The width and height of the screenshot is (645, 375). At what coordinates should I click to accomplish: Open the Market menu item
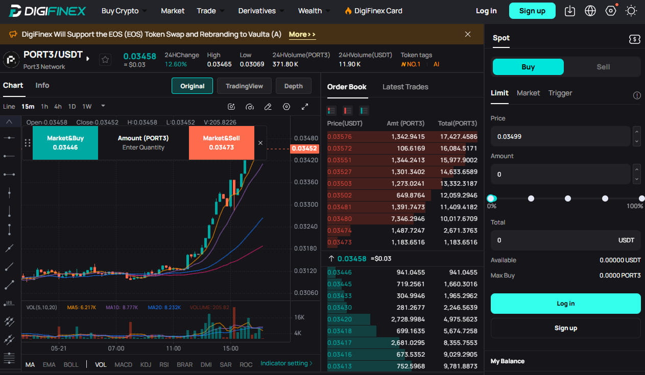173,11
